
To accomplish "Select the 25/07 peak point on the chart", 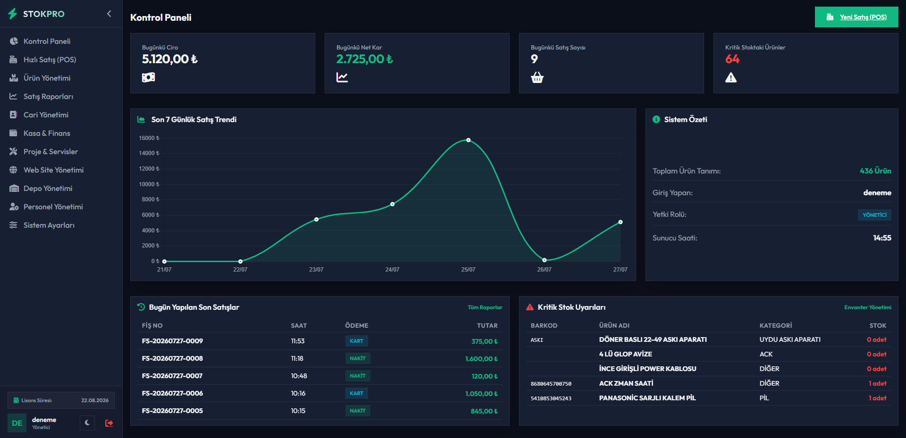I will coord(469,140).
